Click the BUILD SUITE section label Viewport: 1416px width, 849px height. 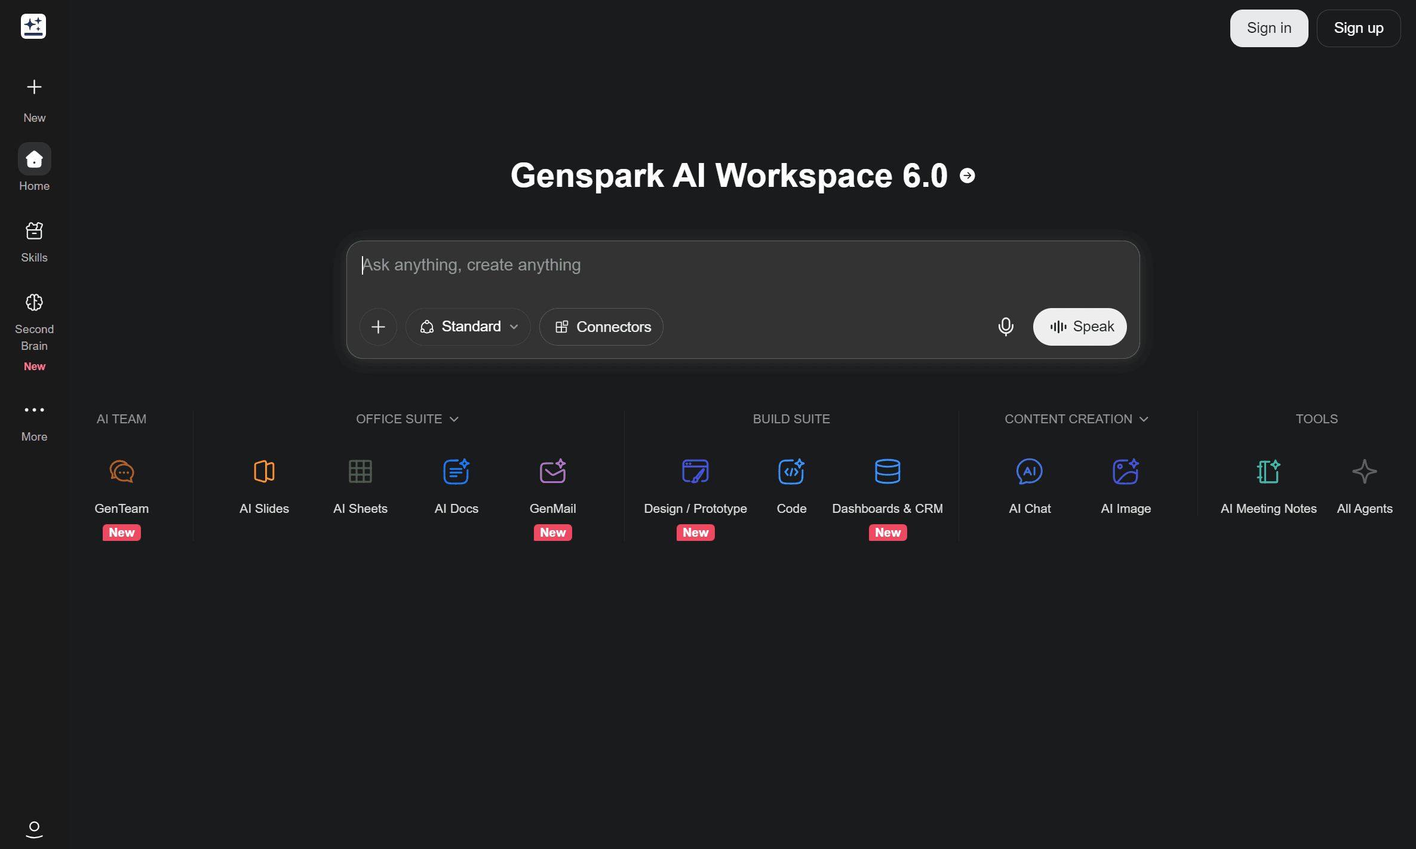[x=791, y=419]
